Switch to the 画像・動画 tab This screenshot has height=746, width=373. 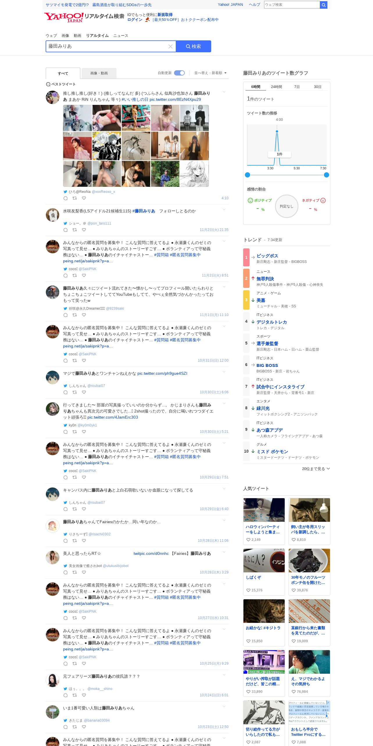point(99,73)
